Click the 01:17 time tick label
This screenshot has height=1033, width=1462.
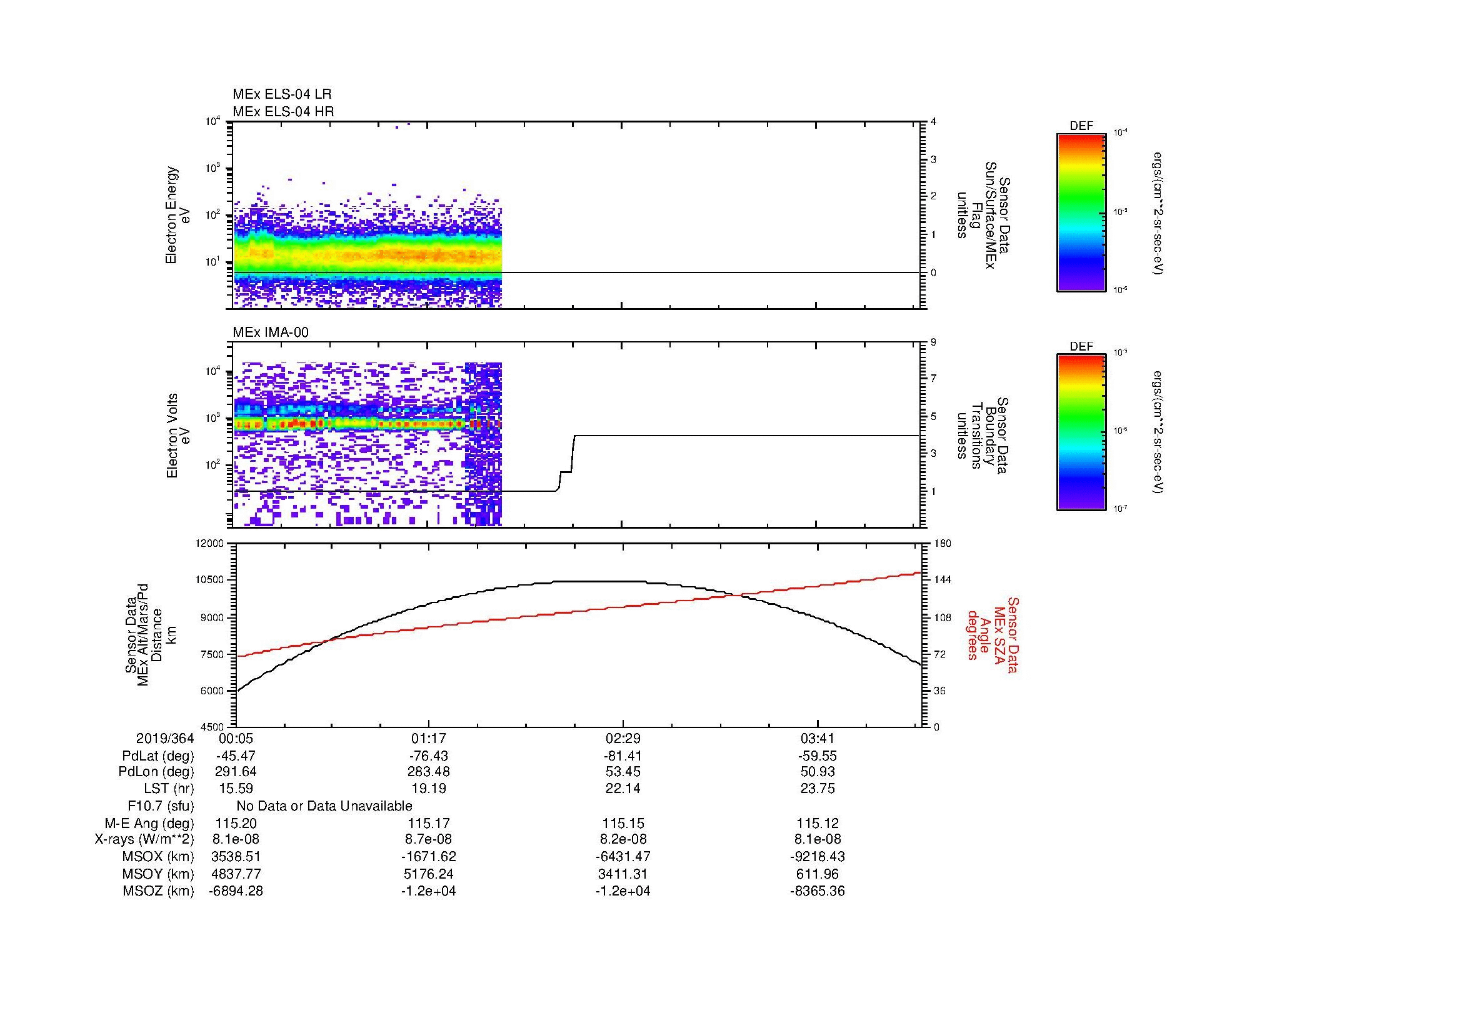[x=429, y=738]
